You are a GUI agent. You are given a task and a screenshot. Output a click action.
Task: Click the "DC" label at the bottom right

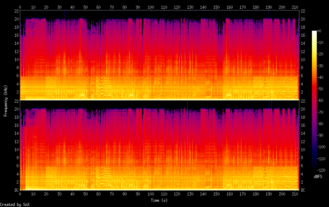point(303,190)
